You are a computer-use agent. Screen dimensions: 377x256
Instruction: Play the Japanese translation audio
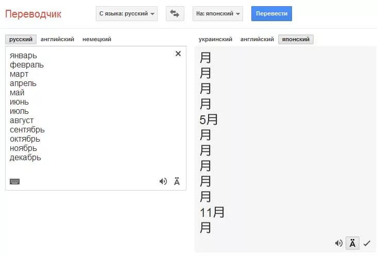coord(338,243)
